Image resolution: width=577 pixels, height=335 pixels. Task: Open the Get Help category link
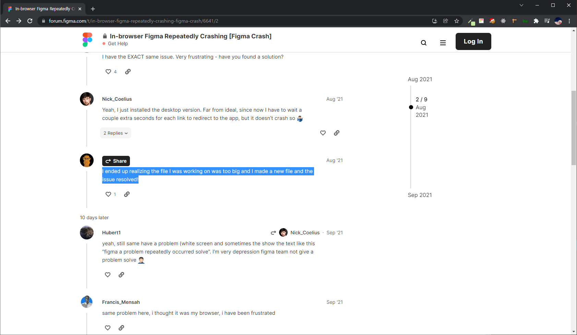pyautogui.click(x=115, y=44)
